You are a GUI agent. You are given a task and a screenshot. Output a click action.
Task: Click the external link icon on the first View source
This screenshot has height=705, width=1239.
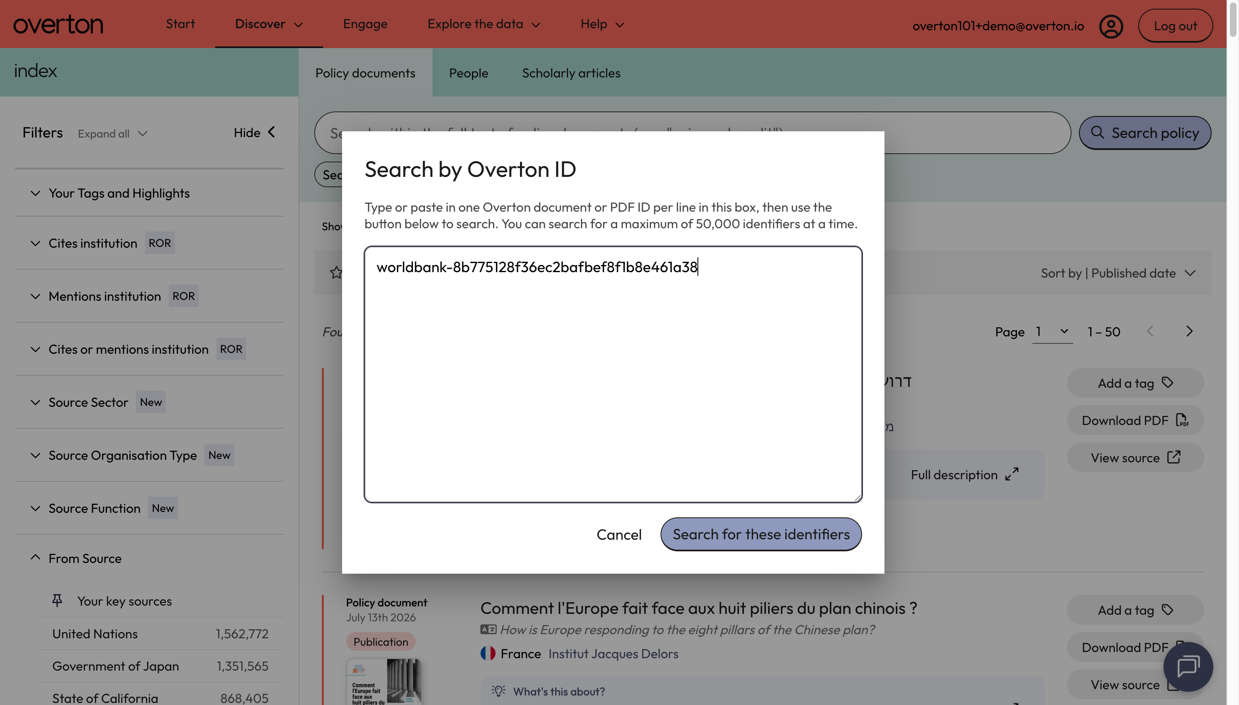[x=1174, y=457]
